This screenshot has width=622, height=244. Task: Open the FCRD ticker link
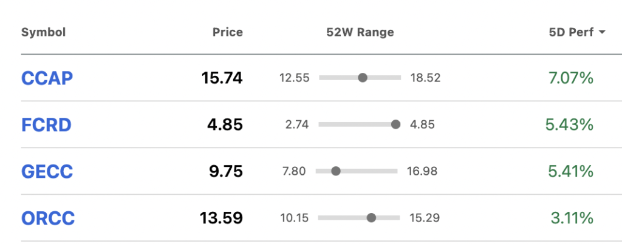click(x=46, y=125)
